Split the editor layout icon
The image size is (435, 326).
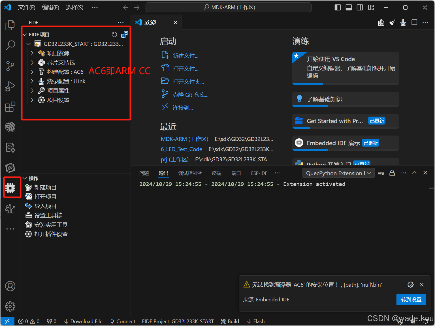[x=414, y=22]
